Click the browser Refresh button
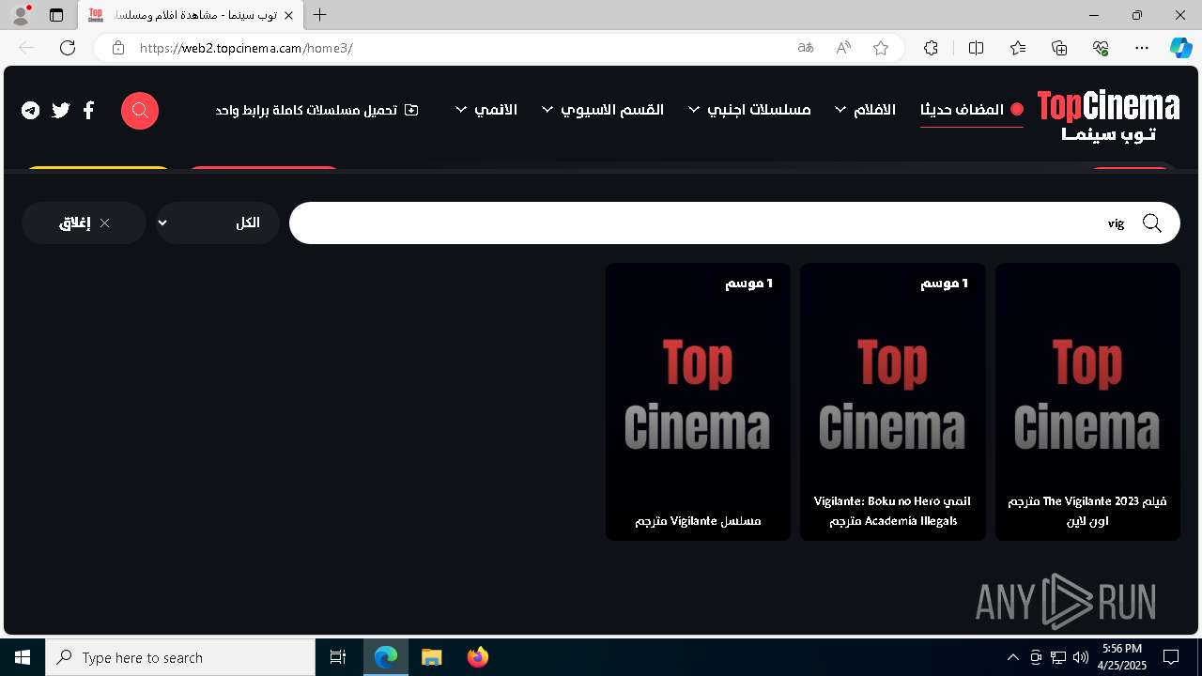Image resolution: width=1202 pixels, height=676 pixels. point(68,48)
